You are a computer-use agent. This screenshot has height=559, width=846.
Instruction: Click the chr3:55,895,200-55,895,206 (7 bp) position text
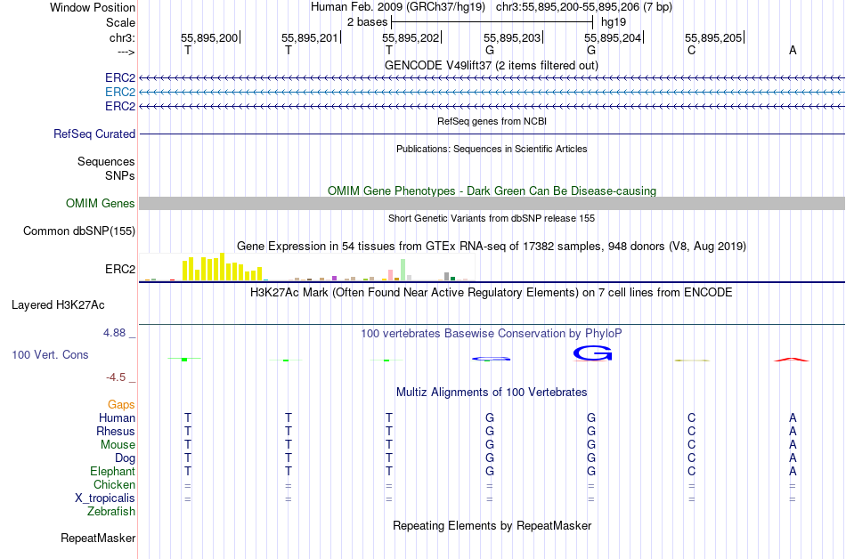[584, 7]
